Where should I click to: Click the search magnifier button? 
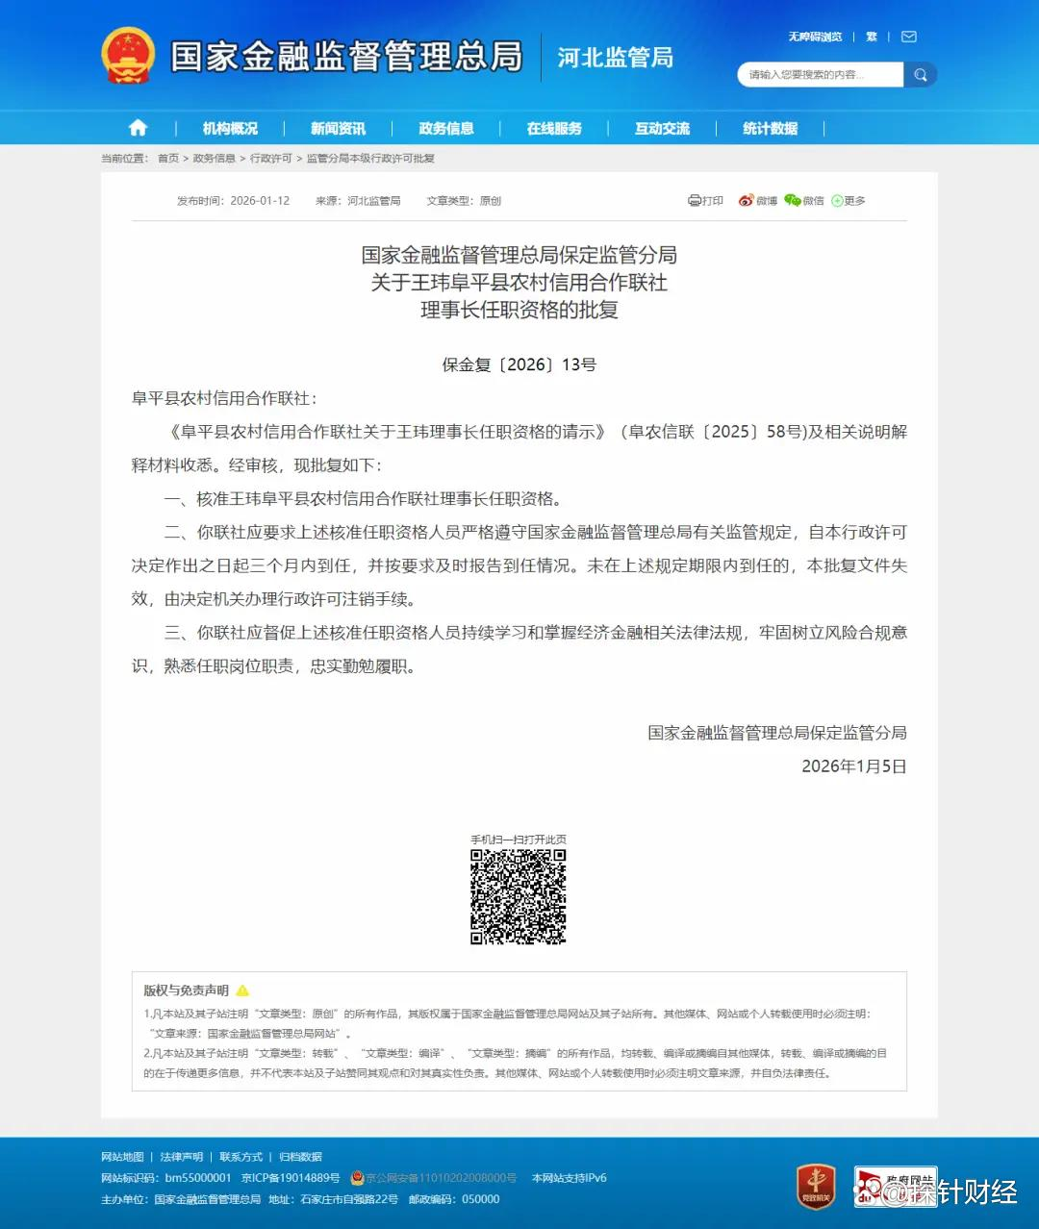(x=921, y=75)
